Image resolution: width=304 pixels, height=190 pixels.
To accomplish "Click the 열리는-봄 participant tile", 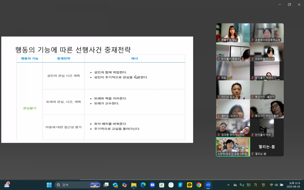I will 267,147.
